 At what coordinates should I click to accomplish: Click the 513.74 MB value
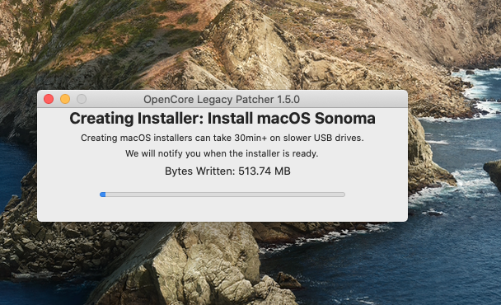(265, 171)
